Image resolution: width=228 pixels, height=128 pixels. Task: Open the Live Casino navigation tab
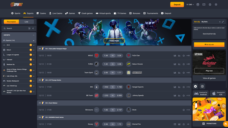pos(56,13)
